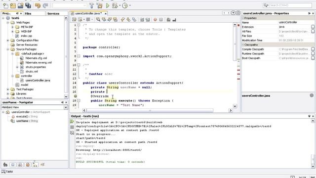Click ellipsis button for Compile Classpath
The width and height of the screenshot is (316, 178).
(313, 49)
